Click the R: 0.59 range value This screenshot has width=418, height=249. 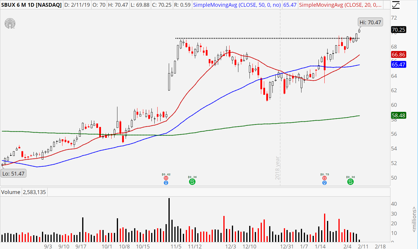(x=182, y=5)
